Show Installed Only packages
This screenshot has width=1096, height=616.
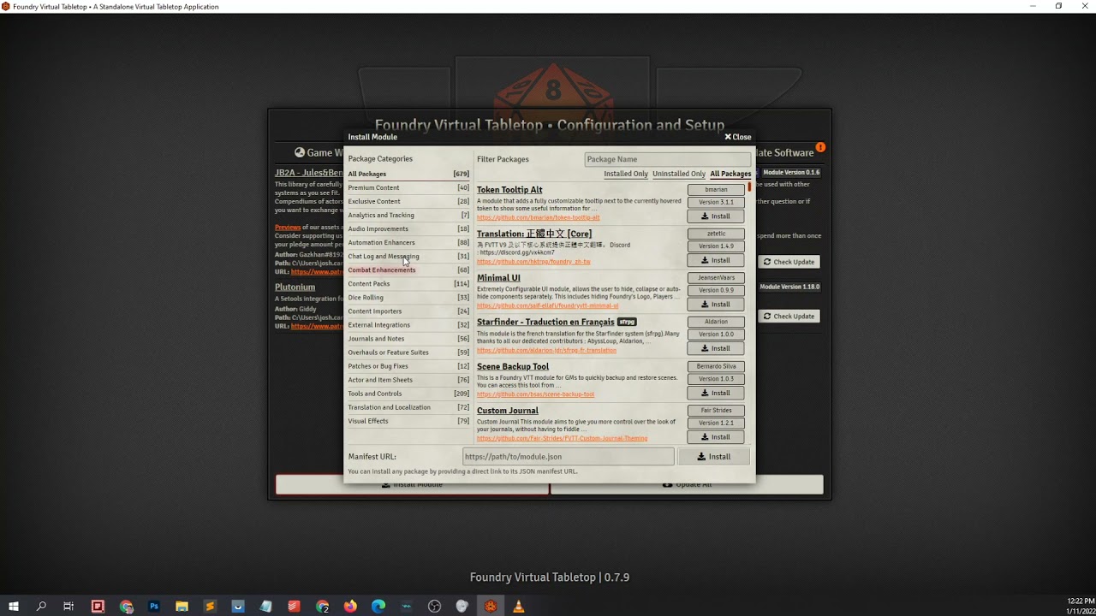[x=626, y=174]
